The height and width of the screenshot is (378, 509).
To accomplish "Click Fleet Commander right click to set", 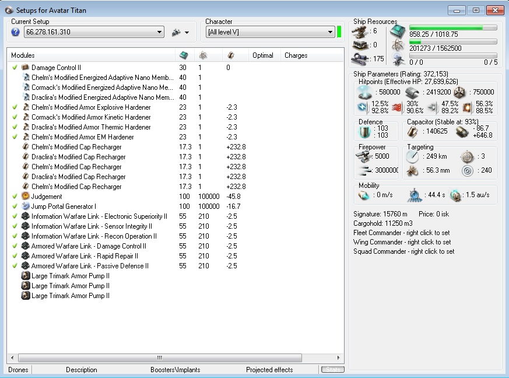I will coord(402,233).
